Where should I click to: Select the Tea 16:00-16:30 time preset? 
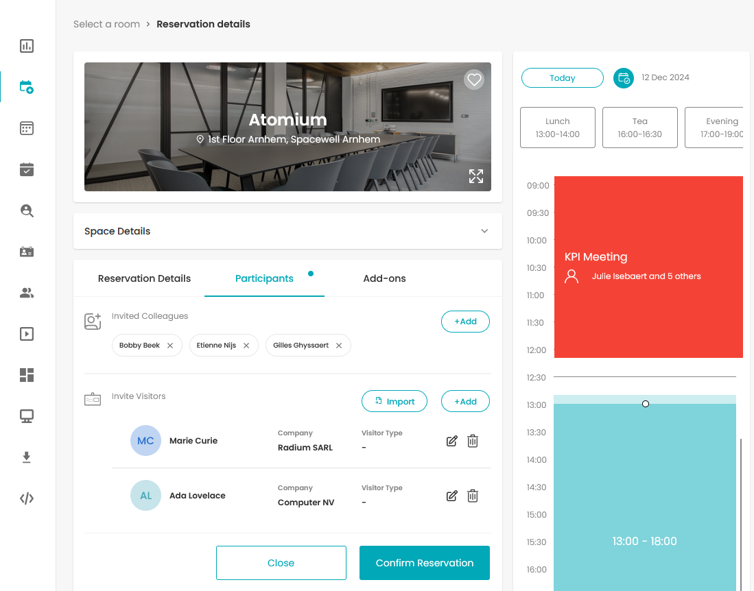click(x=640, y=128)
